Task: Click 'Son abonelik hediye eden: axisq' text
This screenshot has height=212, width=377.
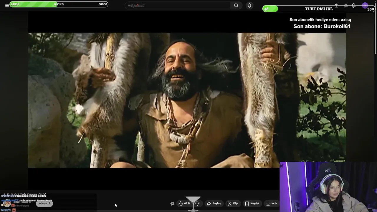Action: pyautogui.click(x=320, y=20)
